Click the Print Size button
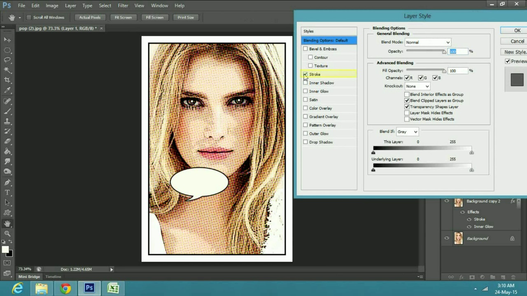 coord(186,18)
